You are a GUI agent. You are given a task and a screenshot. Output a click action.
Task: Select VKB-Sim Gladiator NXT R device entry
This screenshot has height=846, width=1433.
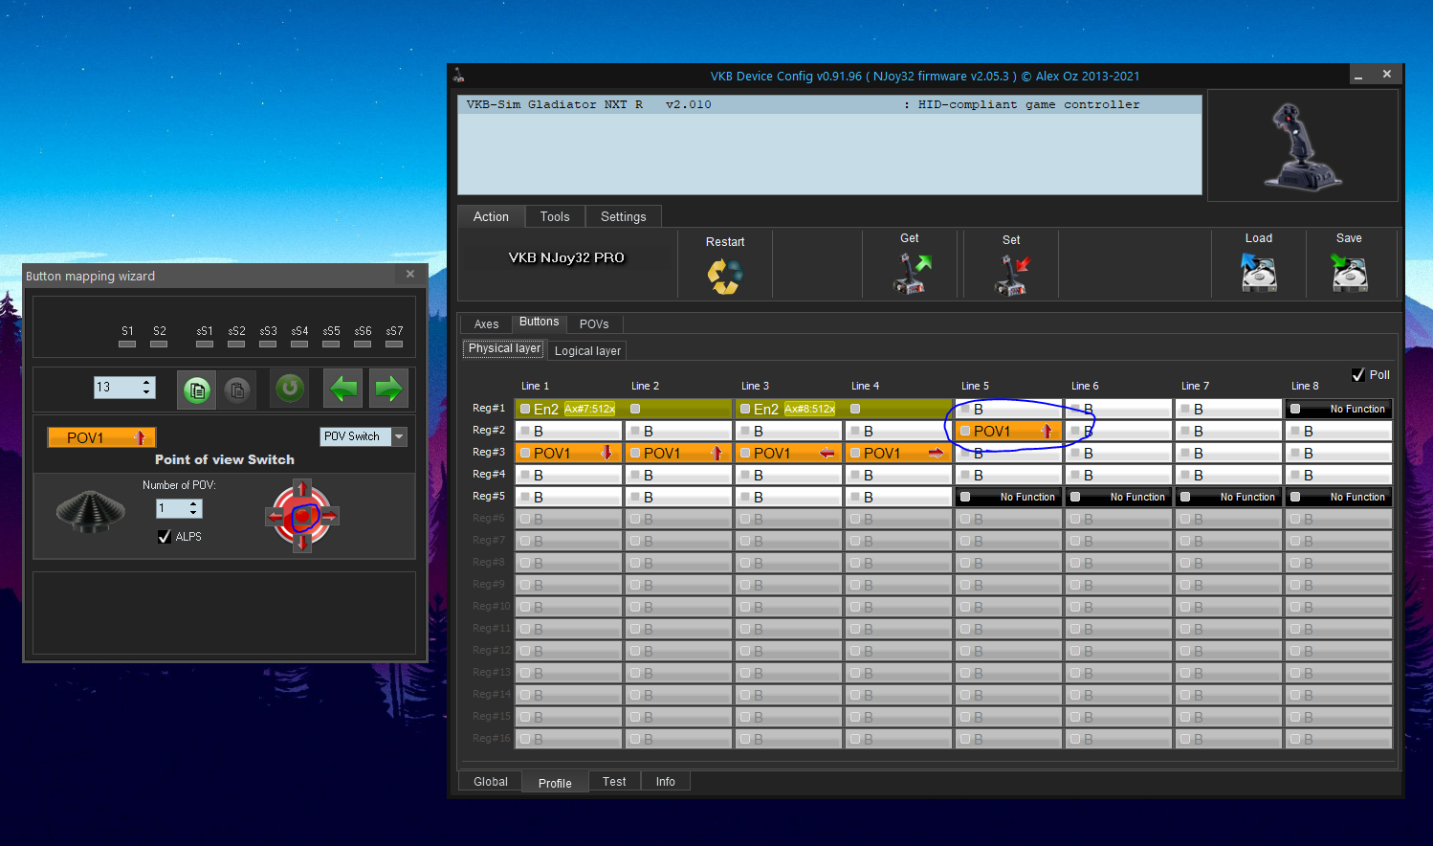point(829,104)
